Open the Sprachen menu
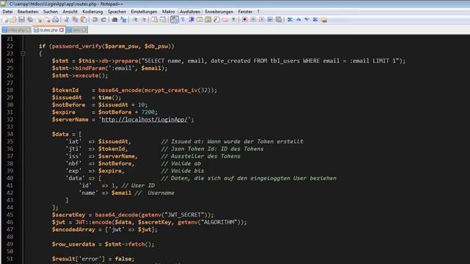Screen dimensions: 470x264 (117, 12)
